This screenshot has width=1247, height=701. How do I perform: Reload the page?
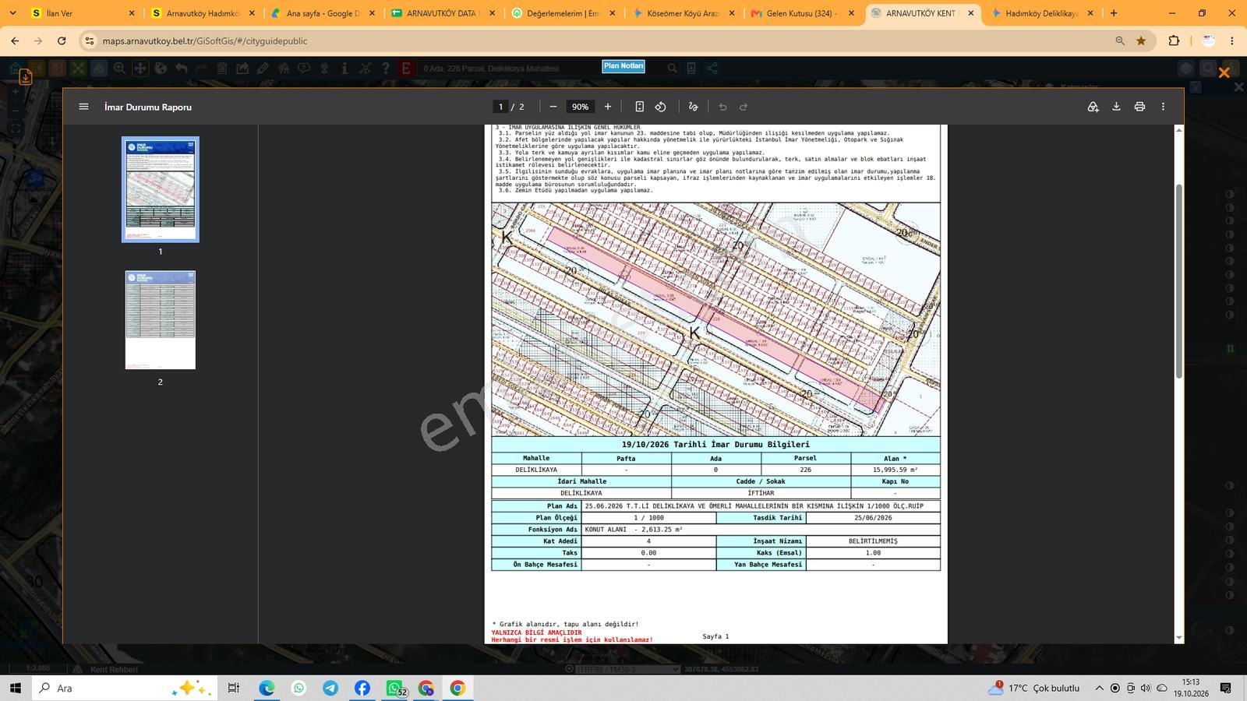point(62,41)
